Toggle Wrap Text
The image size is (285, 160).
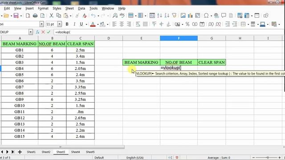coord(138,24)
